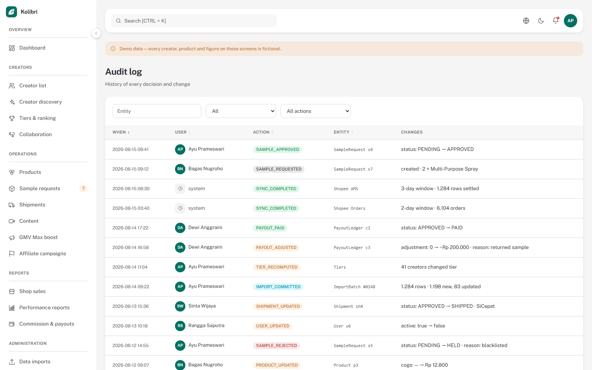
Task: Click the Sample requests box icon
Action: click(x=12, y=188)
